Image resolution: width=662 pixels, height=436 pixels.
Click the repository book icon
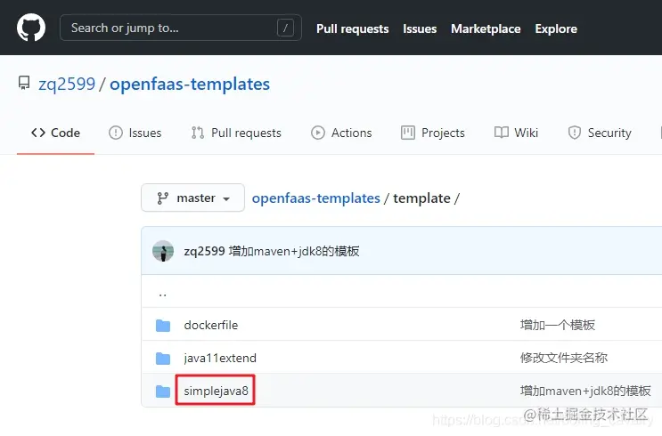coord(24,83)
